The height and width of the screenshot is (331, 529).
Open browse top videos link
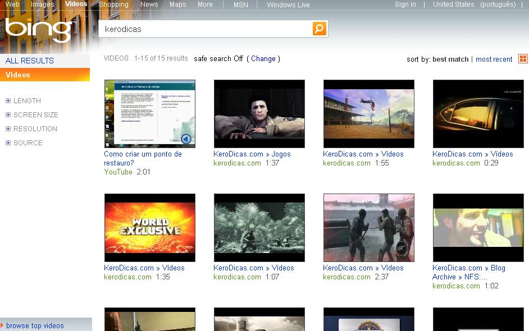[35, 325]
